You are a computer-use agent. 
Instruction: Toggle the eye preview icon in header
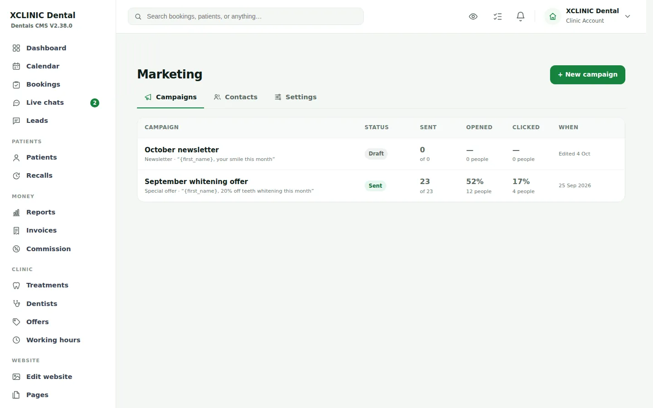[x=473, y=17]
